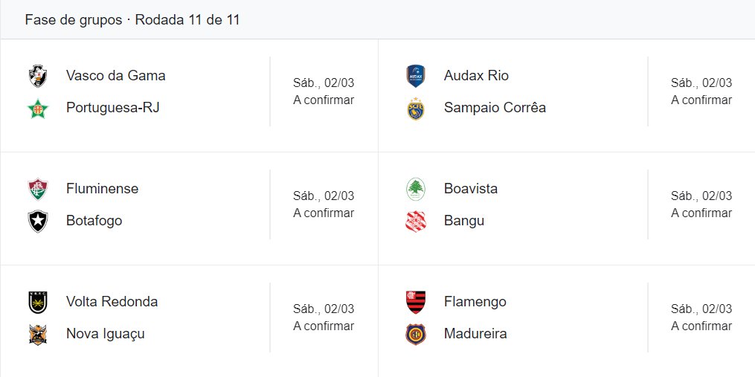Viewport: 755px width, 377px height.
Task: Open the Vasco da Gama team name
Action: [x=116, y=76]
